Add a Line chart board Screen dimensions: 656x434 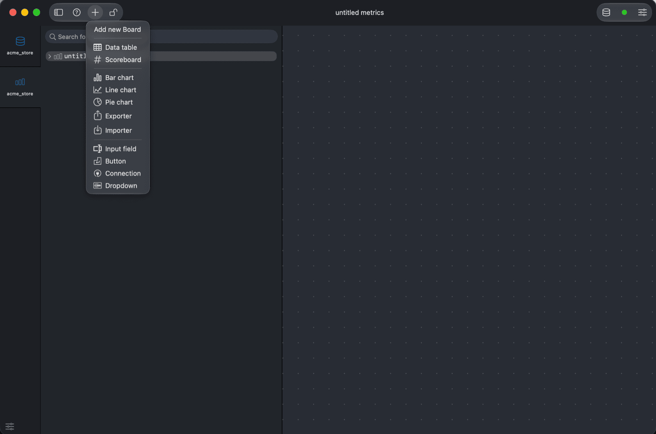coord(118,90)
